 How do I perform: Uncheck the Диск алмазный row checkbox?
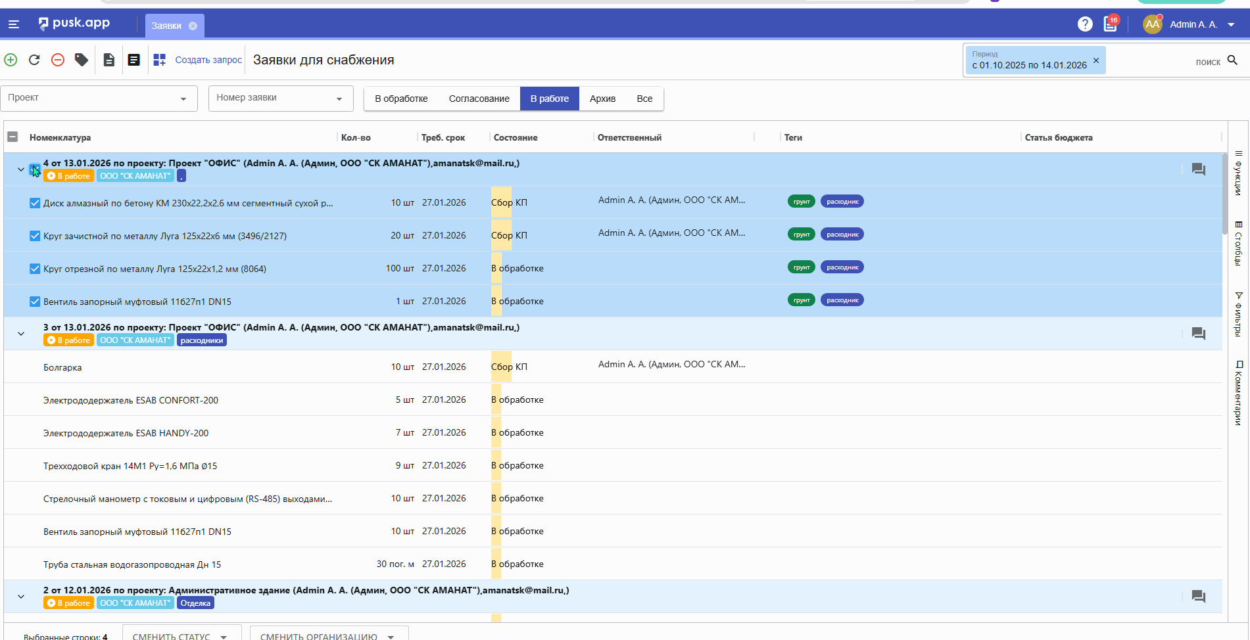point(35,203)
